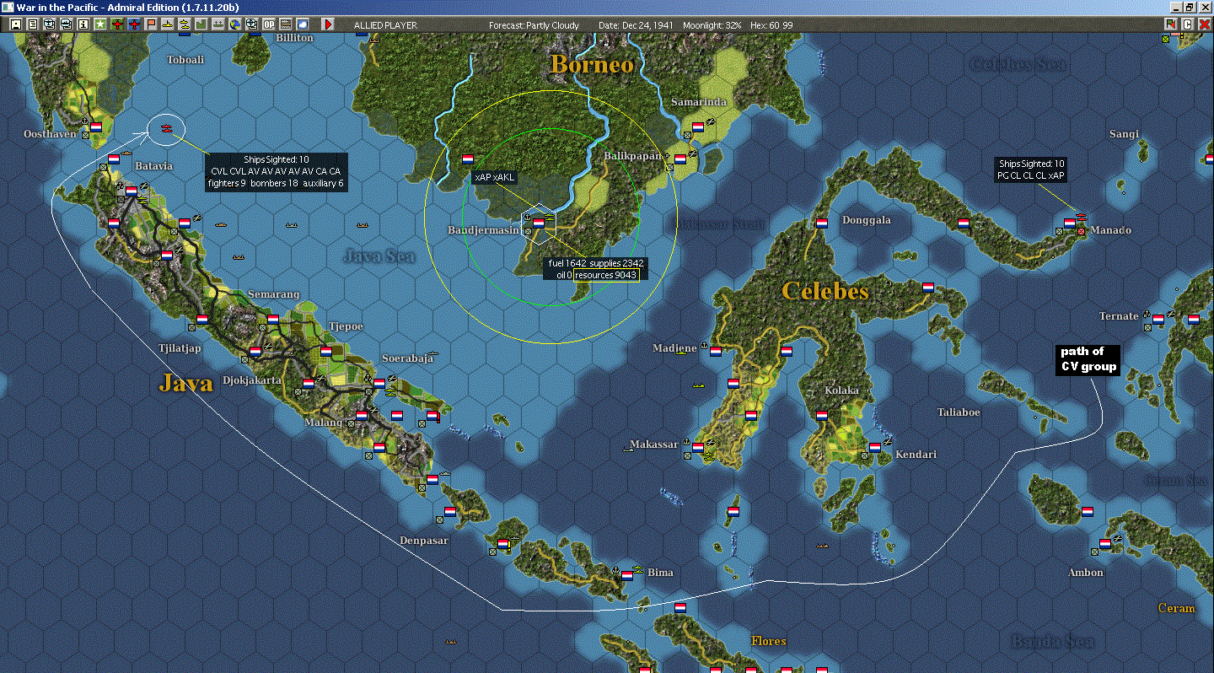The image size is (1214, 673).
Task: Click the white C icon at top right
Action: pos(1188,24)
